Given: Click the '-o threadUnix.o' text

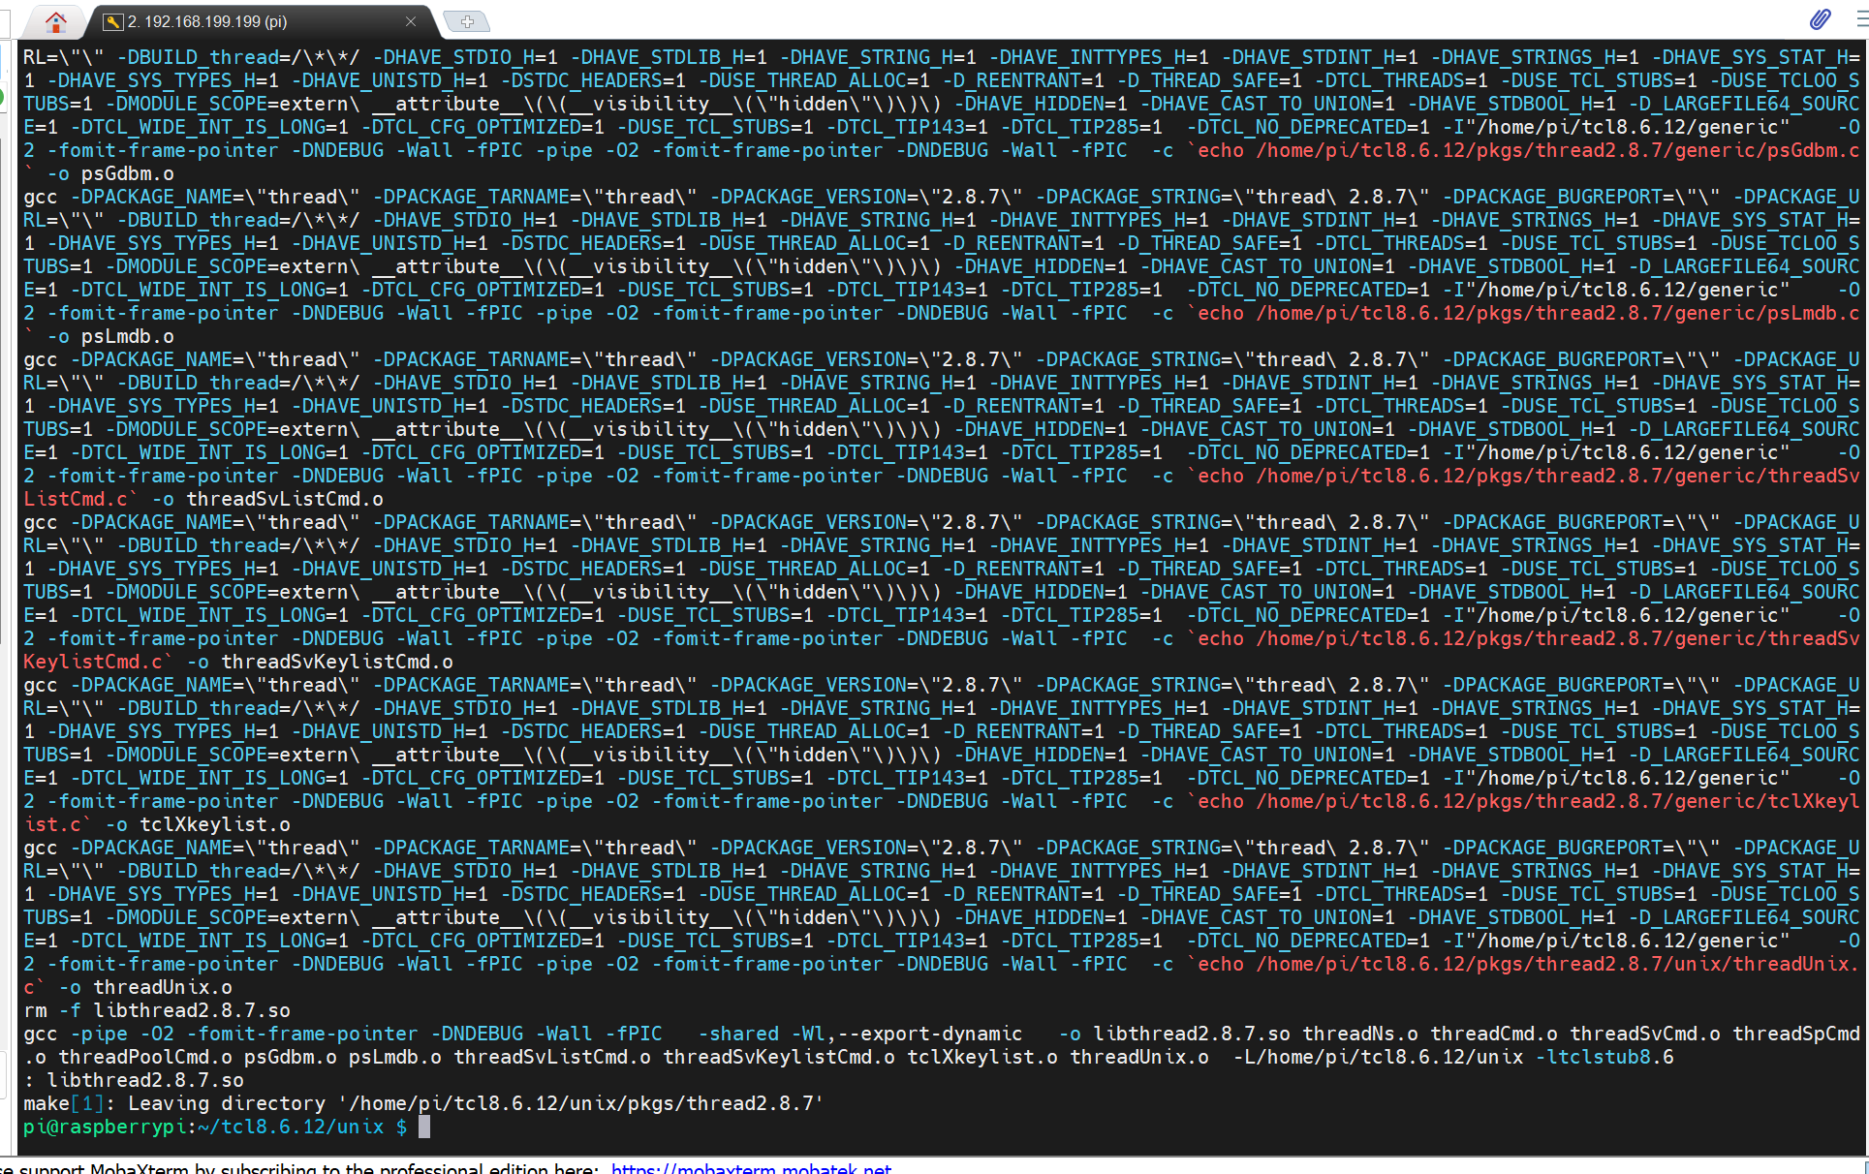Looking at the screenshot, I should click(x=145, y=987).
